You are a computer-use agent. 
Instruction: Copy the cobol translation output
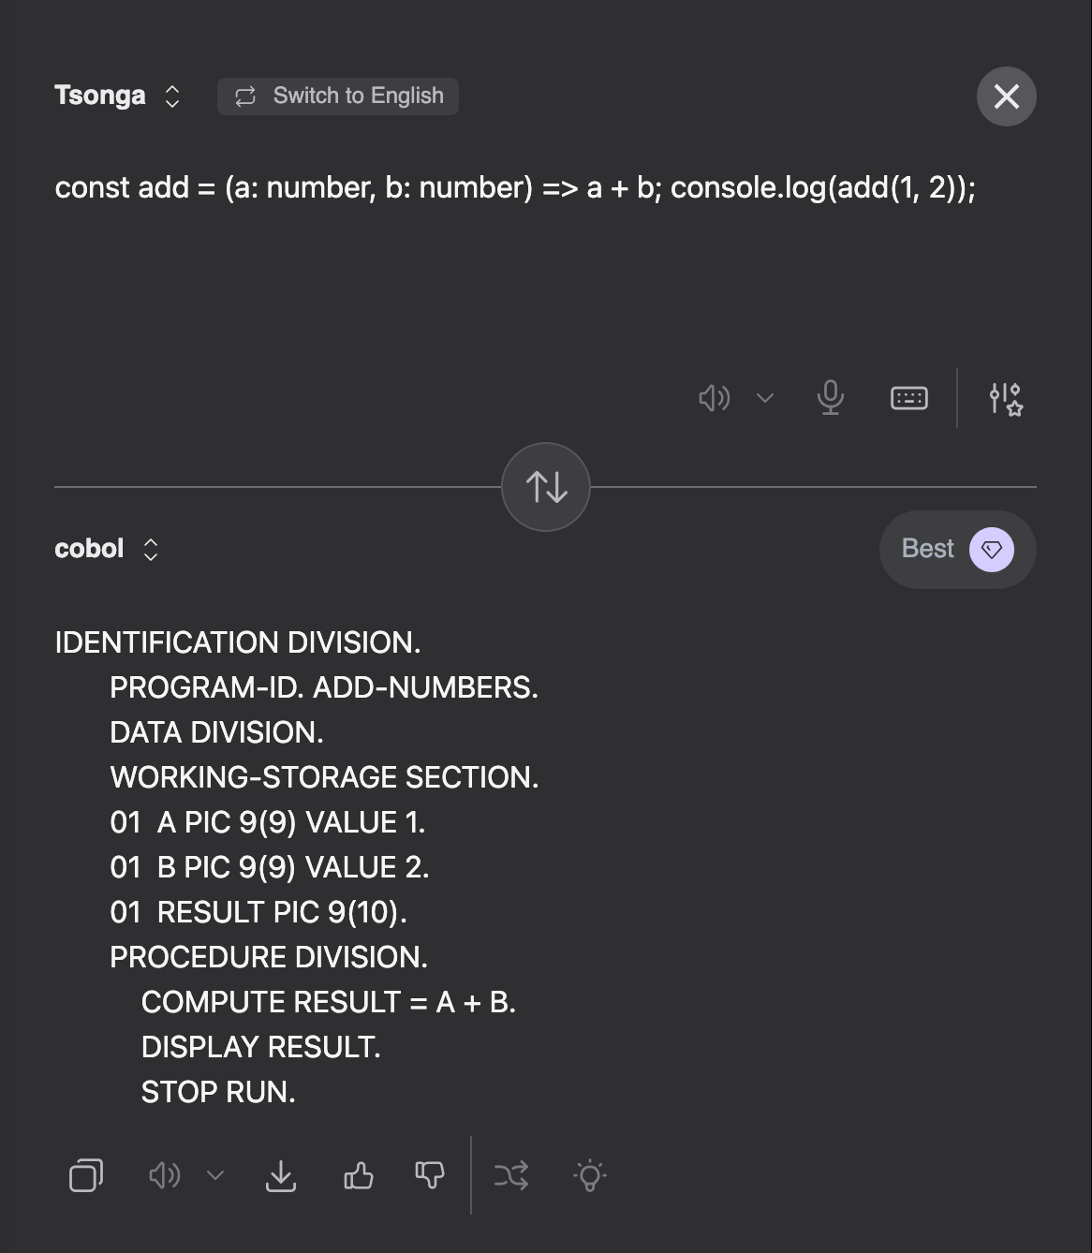point(86,1175)
